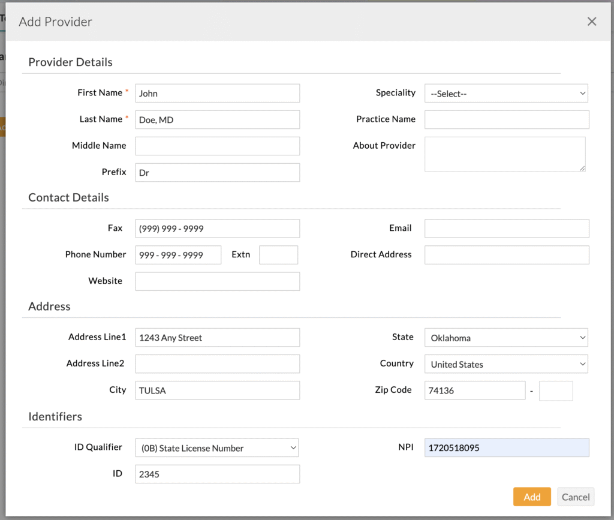This screenshot has width=614, height=520.
Task: Expand the State dropdown showing Oklahoma
Action: pyautogui.click(x=506, y=338)
